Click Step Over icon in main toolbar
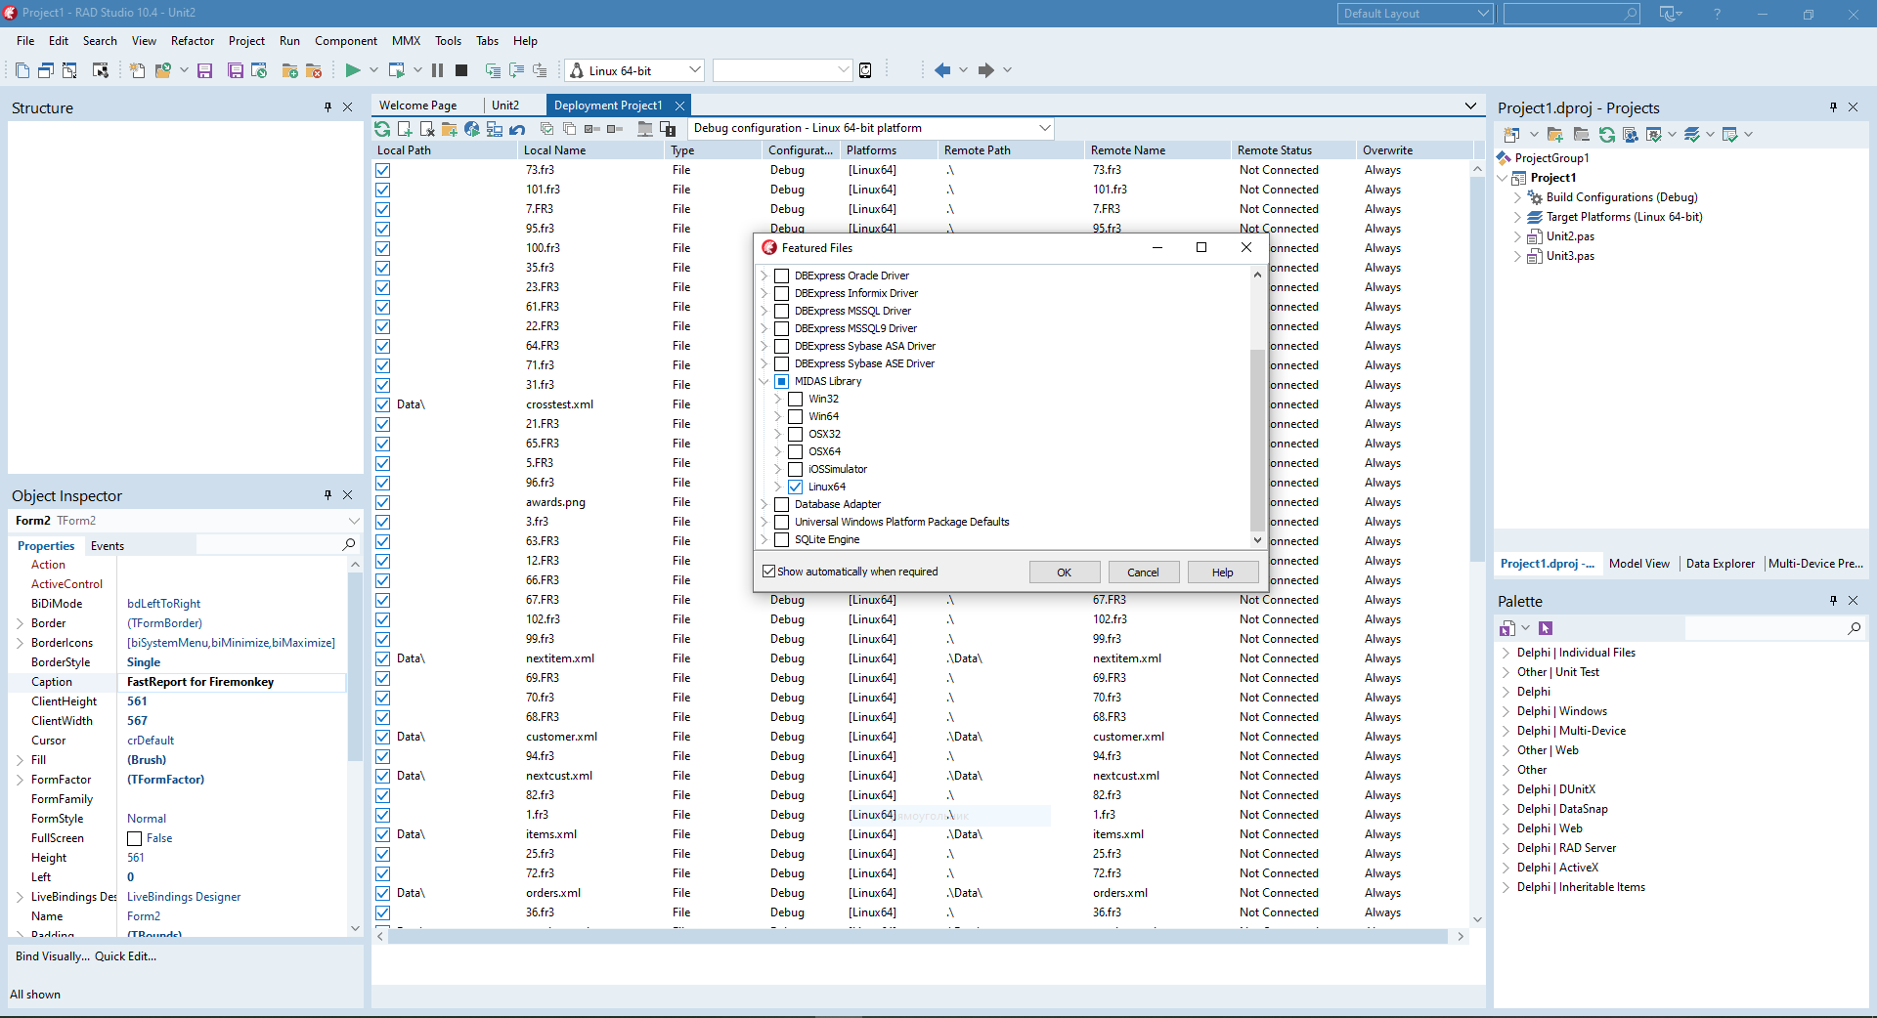Screen dimensions: 1877x1018 click(x=516, y=70)
